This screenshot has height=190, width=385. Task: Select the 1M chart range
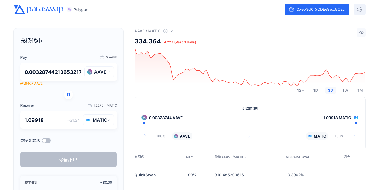tap(360, 90)
